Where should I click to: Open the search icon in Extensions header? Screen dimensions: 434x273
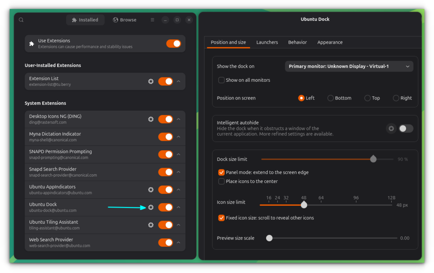[x=21, y=20]
